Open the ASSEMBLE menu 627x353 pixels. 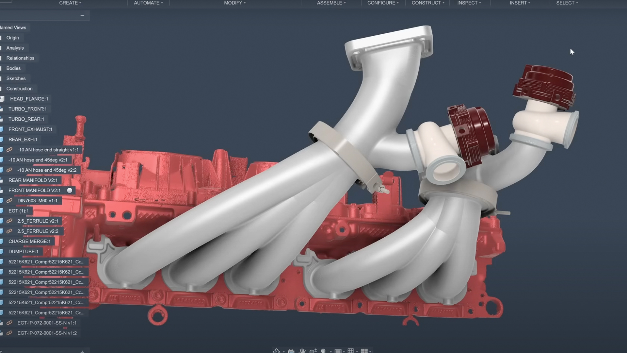331,3
